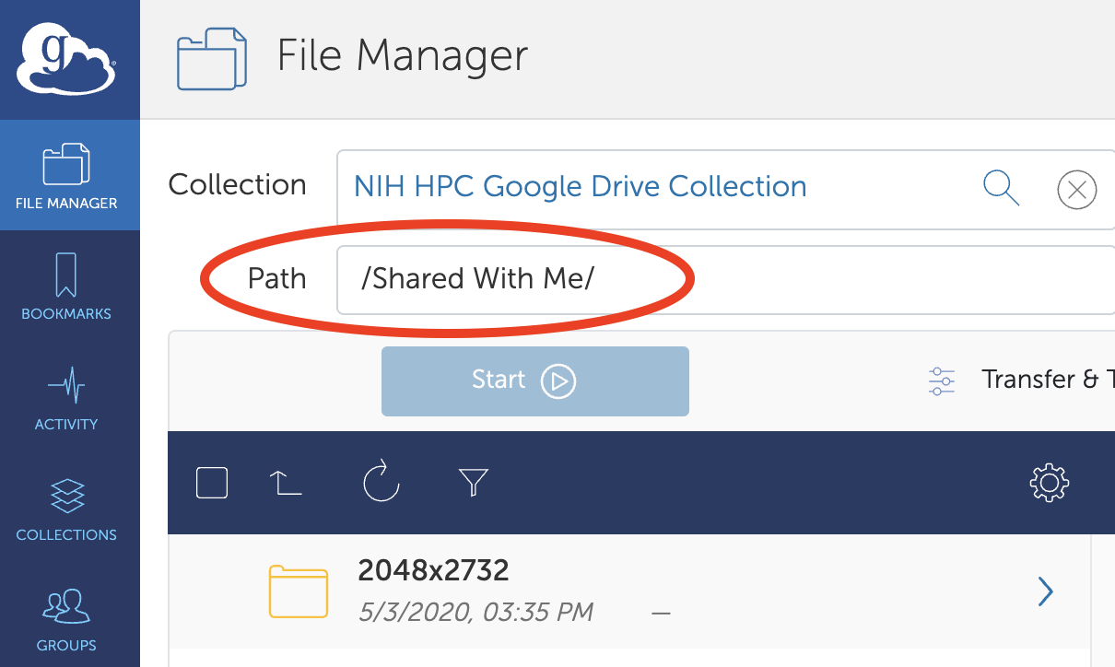Open the file list filter
The height and width of the screenshot is (667, 1115).
point(473,482)
